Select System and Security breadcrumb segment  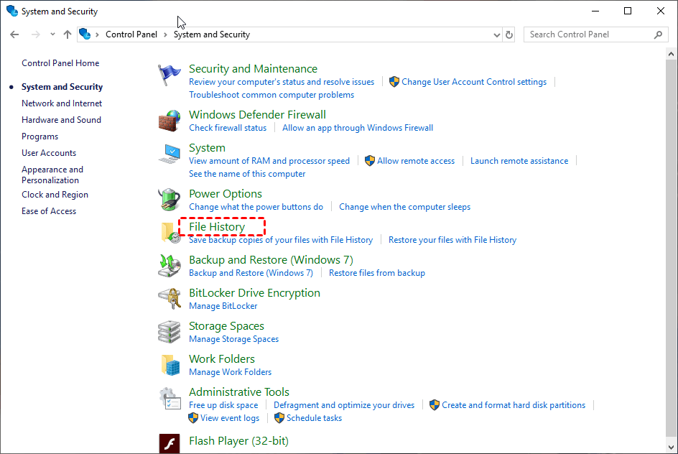click(x=212, y=34)
